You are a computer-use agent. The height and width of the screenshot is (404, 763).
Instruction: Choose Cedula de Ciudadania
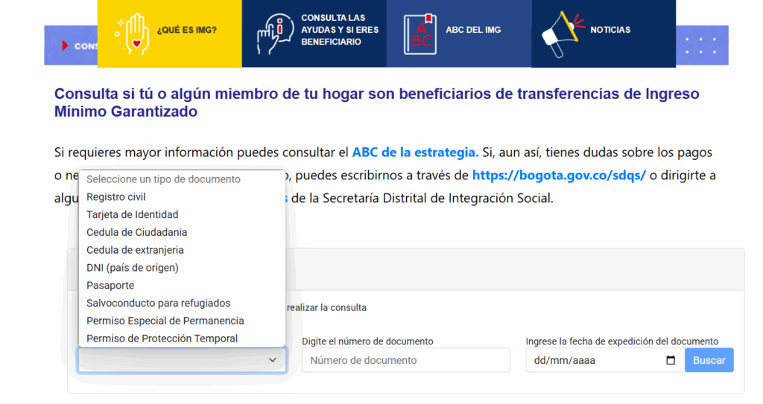click(x=182, y=232)
